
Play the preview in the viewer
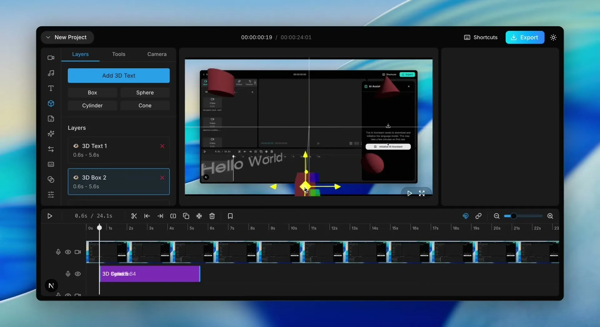pyautogui.click(x=409, y=193)
